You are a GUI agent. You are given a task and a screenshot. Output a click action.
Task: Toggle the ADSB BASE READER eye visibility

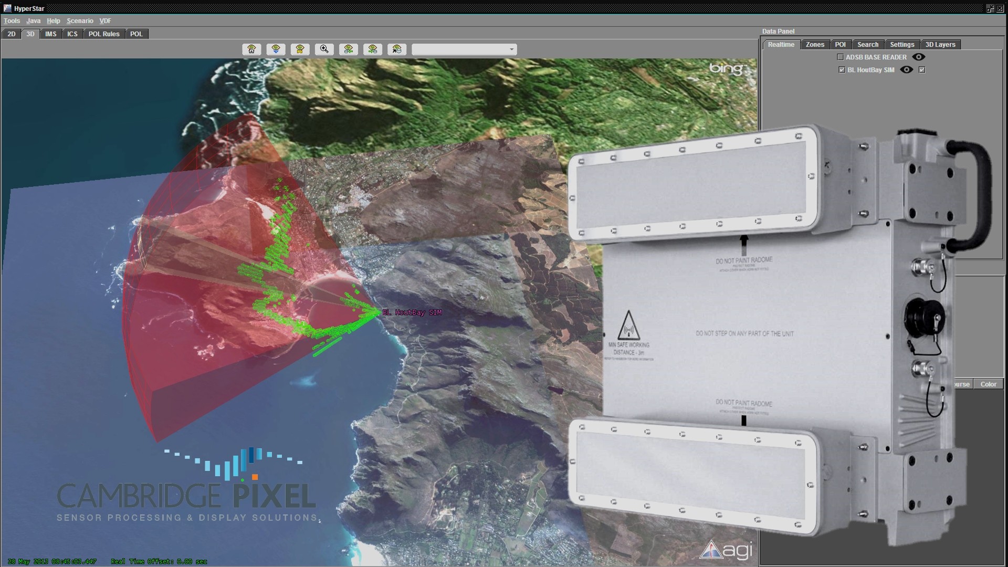coord(918,57)
